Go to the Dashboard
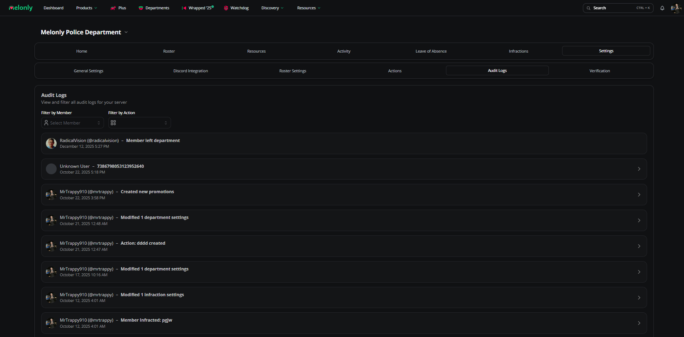Screen dimensions: 684x337 (x=53, y=8)
